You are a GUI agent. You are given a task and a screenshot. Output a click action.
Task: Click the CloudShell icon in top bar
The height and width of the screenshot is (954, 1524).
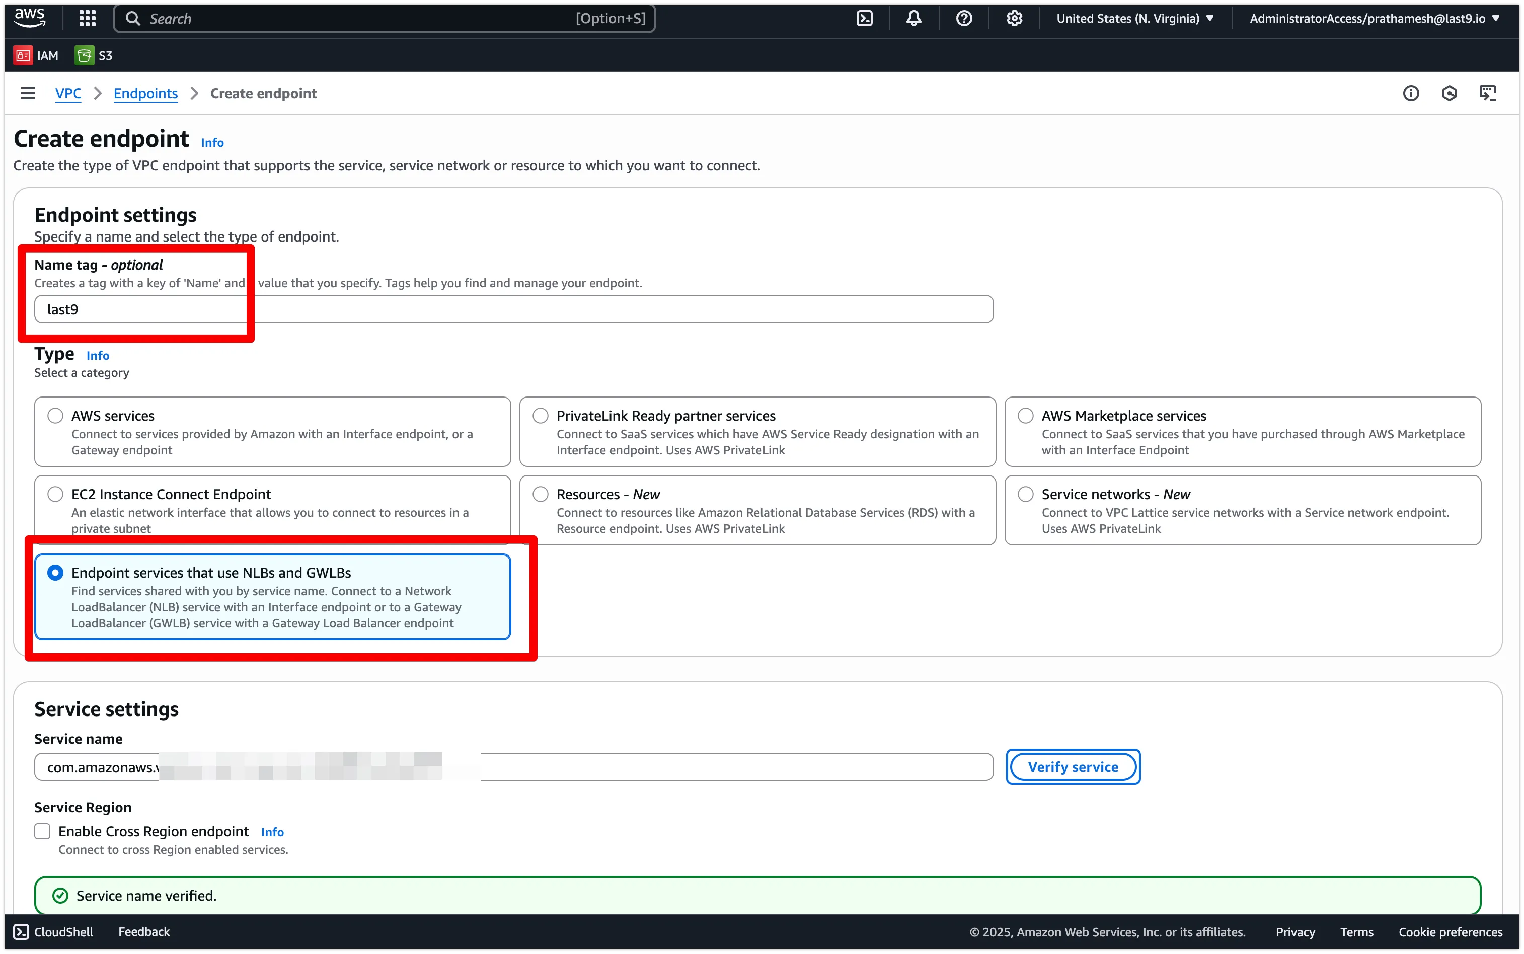point(864,18)
